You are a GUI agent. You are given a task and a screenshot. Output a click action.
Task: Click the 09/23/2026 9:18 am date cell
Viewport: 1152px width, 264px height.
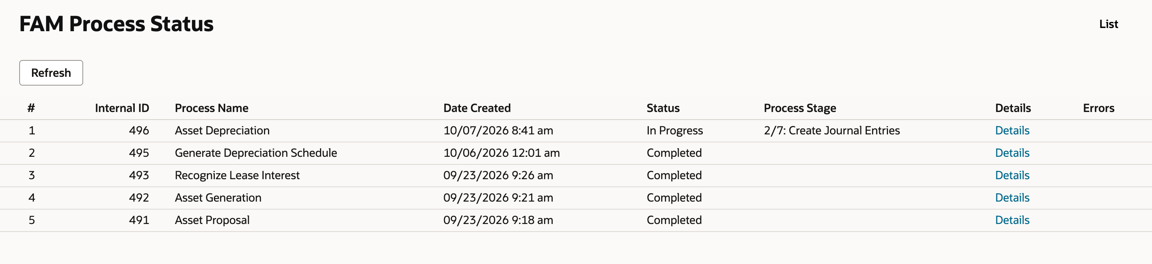[498, 220]
